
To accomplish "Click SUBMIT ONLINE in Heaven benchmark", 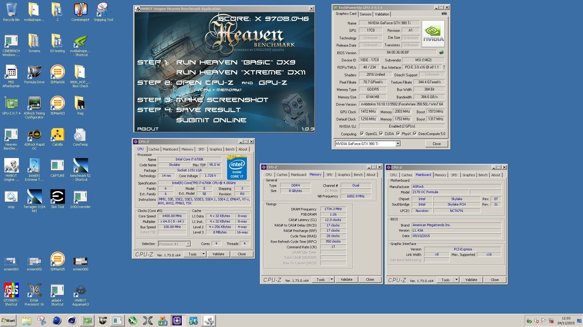I will (211, 120).
